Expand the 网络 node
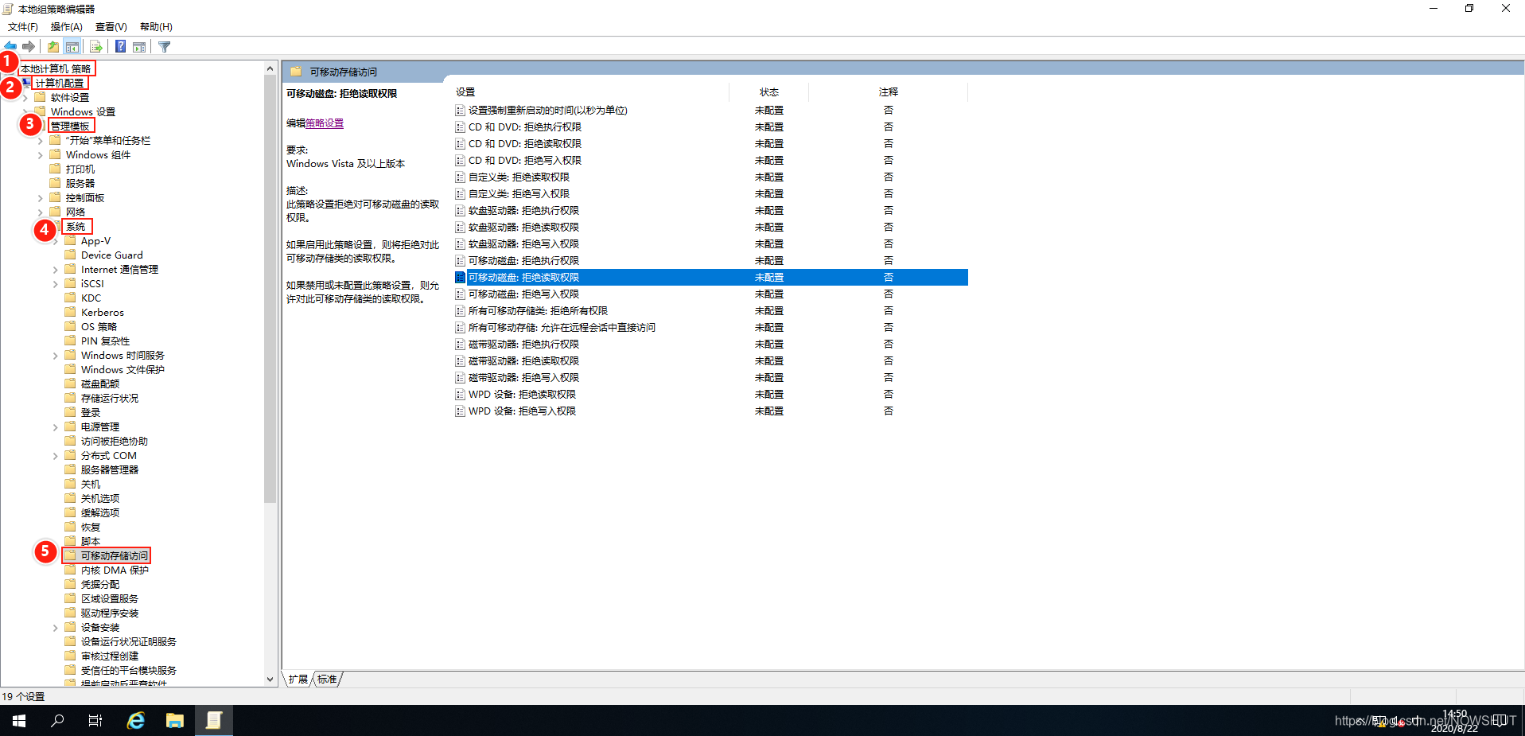Screen dimensions: 1525x736 [41, 212]
